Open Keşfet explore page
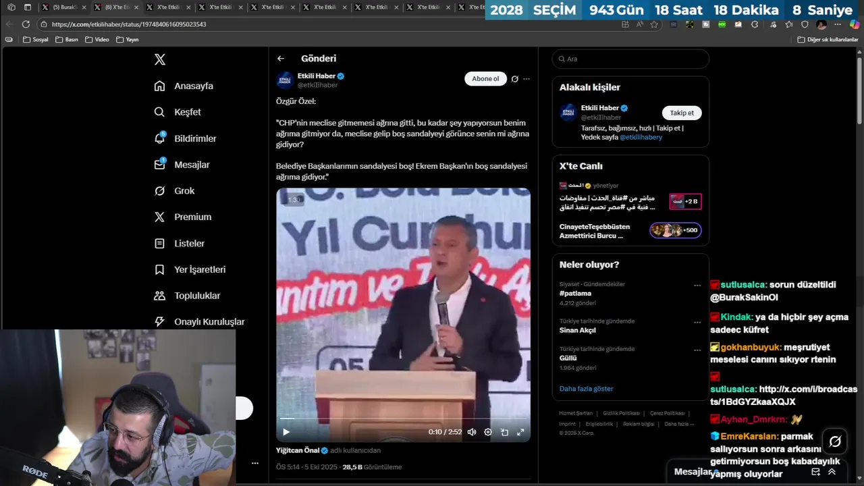864x486 pixels. (178, 112)
